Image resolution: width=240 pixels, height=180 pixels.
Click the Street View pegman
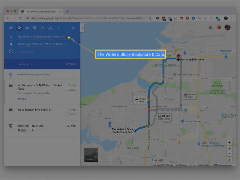[x=229, y=160]
